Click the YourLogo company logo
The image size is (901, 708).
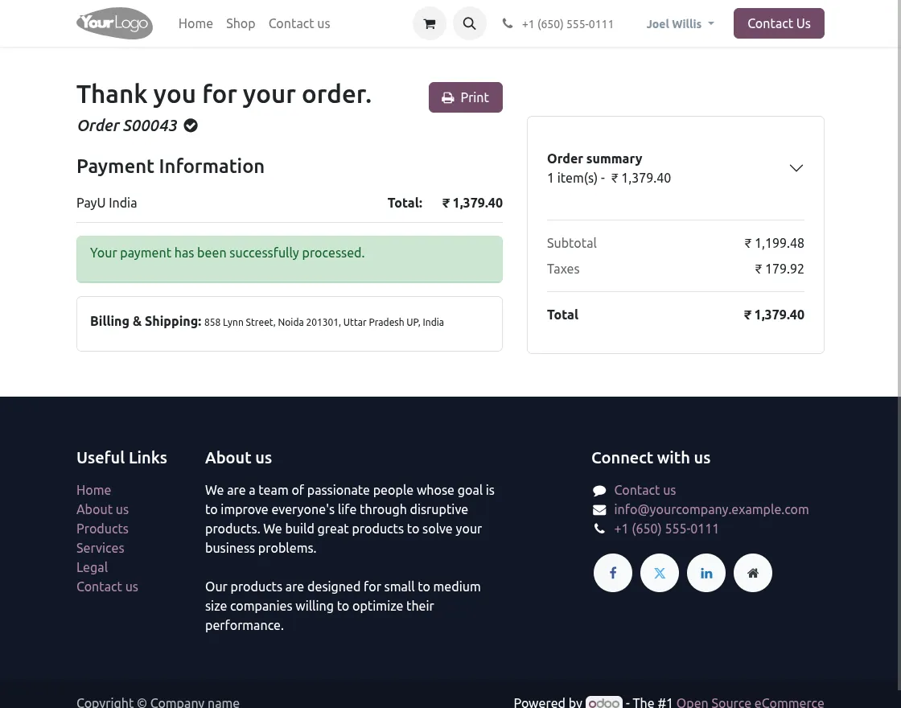[114, 23]
